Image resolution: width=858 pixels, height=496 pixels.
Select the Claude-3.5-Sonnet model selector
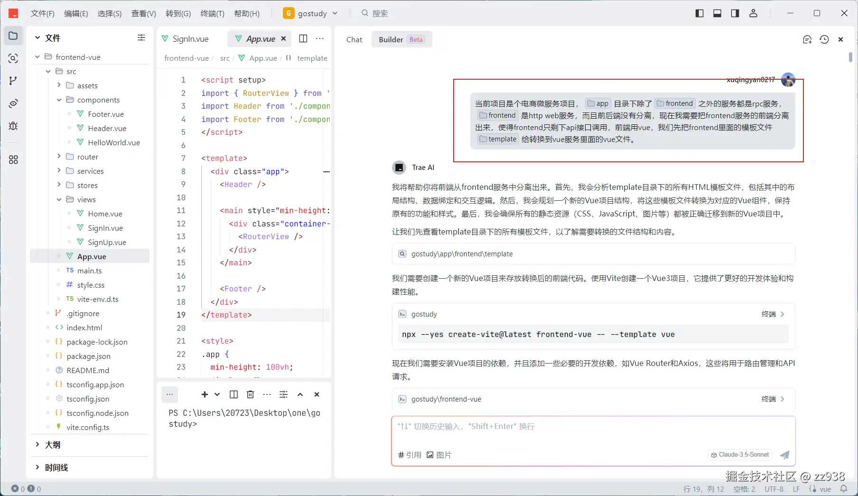[740, 455]
